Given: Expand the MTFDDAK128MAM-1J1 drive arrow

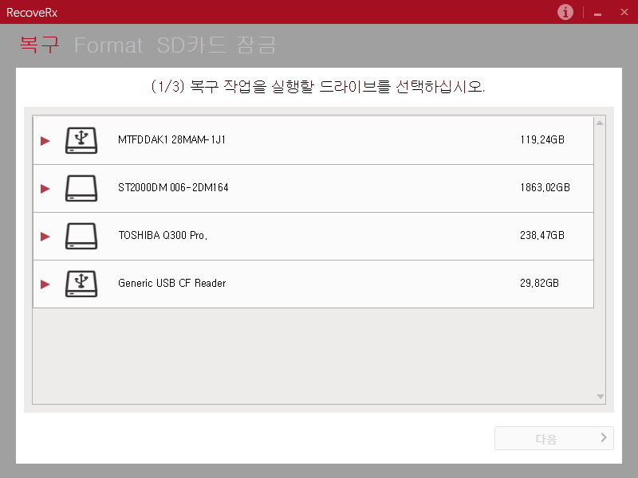Looking at the screenshot, I should coord(45,141).
